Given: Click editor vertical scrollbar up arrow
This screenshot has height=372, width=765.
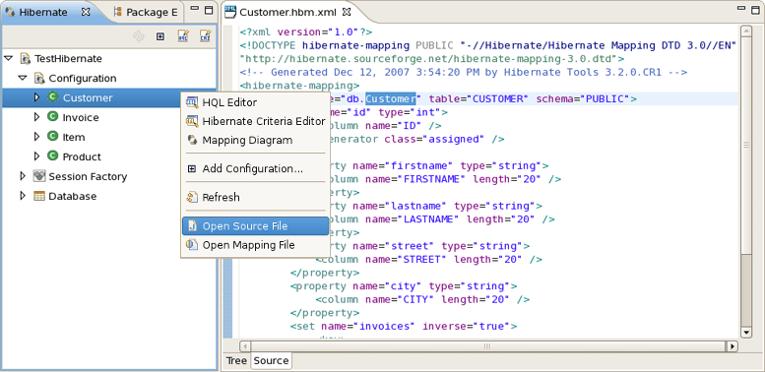Looking at the screenshot, I should coord(745,31).
